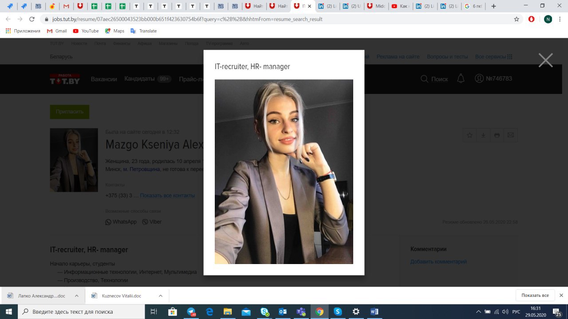The image size is (568, 319).
Task: Click Показать все downloads button
Action: point(535,296)
